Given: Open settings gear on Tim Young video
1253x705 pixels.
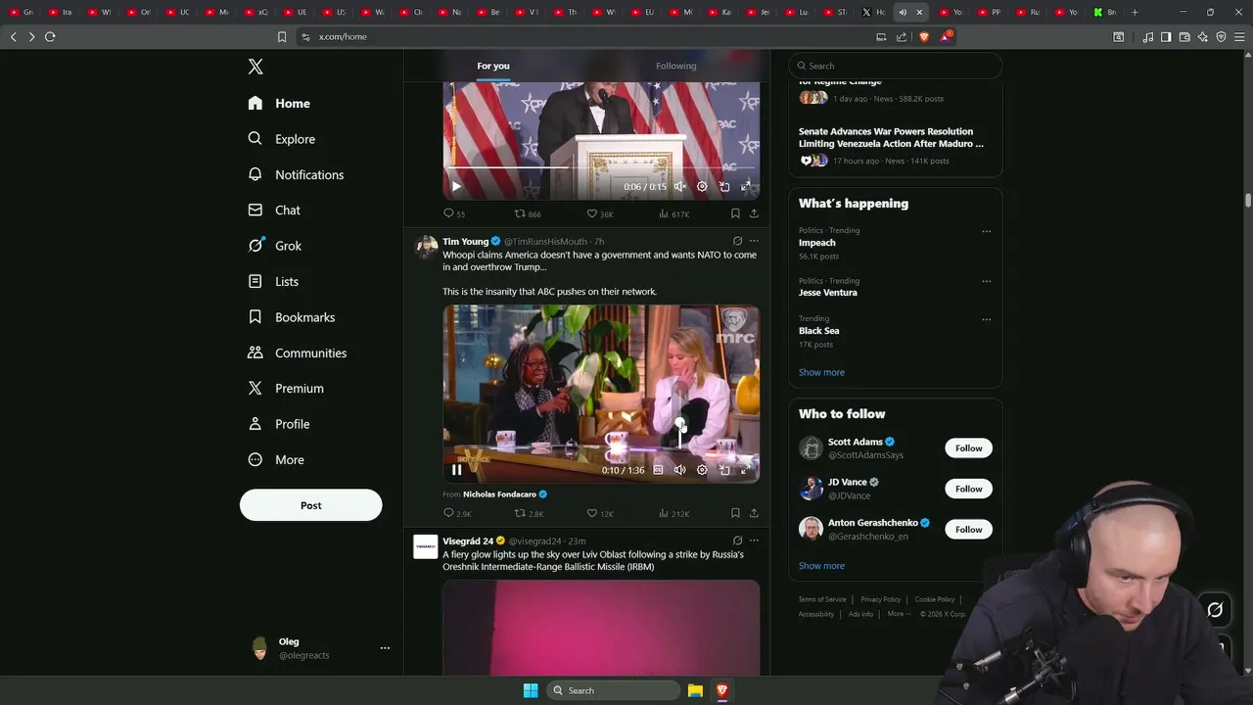Looking at the screenshot, I should (702, 470).
